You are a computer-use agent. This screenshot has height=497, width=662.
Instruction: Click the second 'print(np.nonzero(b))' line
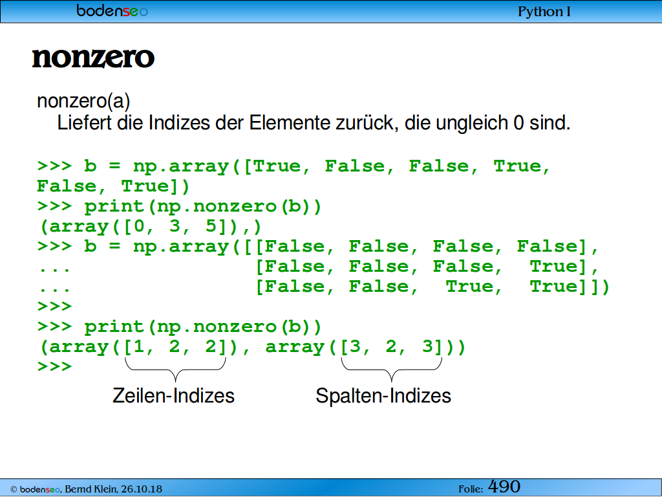tap(180, 327)
